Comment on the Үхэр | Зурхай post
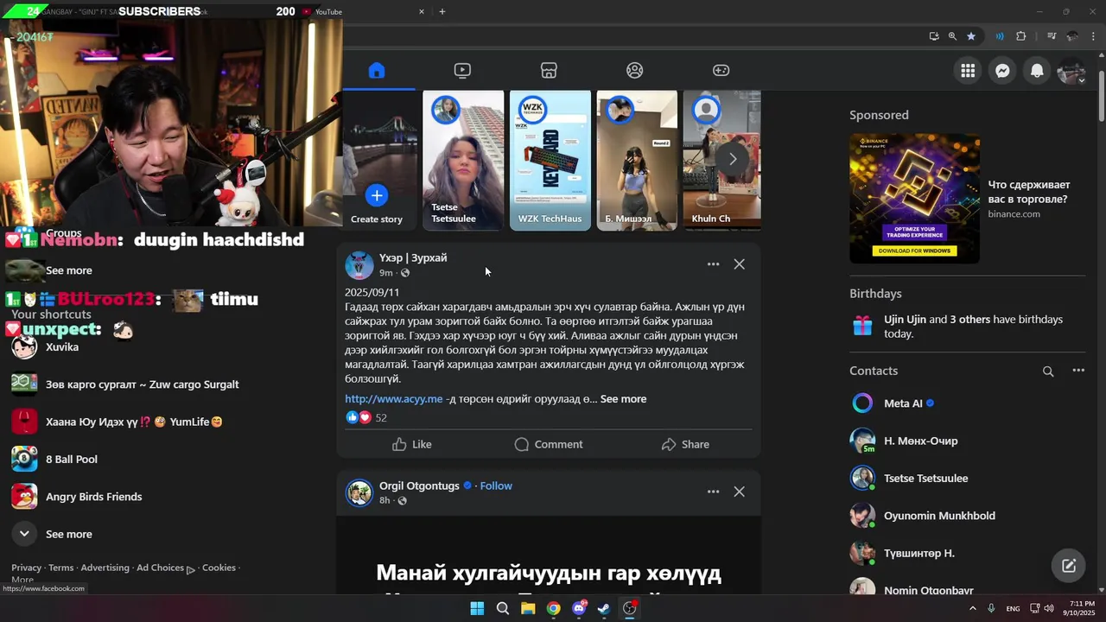This screenshot has height=622, width=1106. pyautogui.click(x=549, y=444)
